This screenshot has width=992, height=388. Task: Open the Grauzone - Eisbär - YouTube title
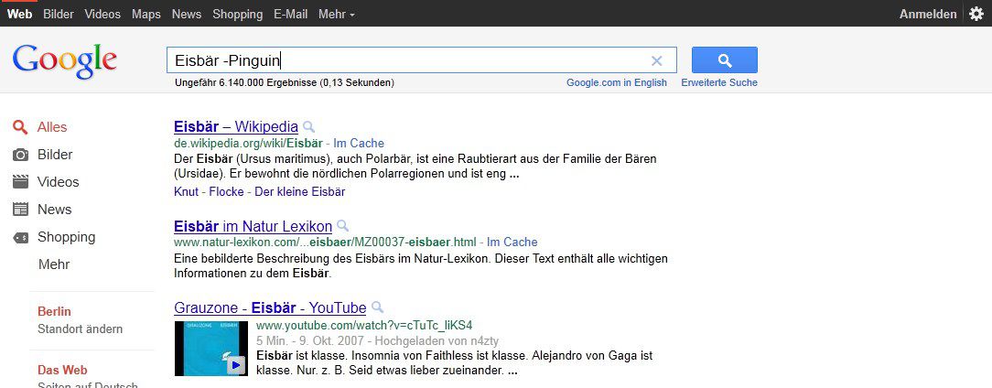point(270,307)
